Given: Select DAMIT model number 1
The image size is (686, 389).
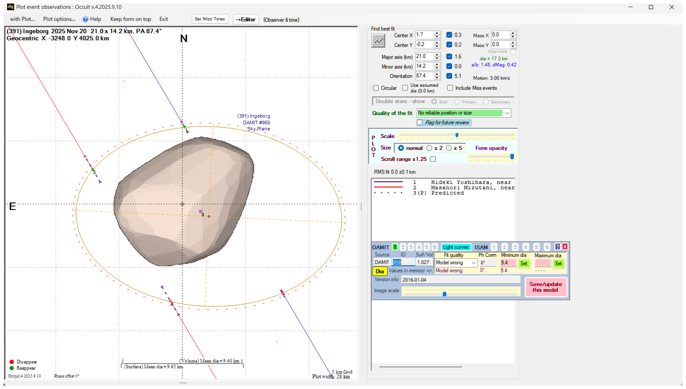Looking at the screenshot, I should (x=395, y=247).
